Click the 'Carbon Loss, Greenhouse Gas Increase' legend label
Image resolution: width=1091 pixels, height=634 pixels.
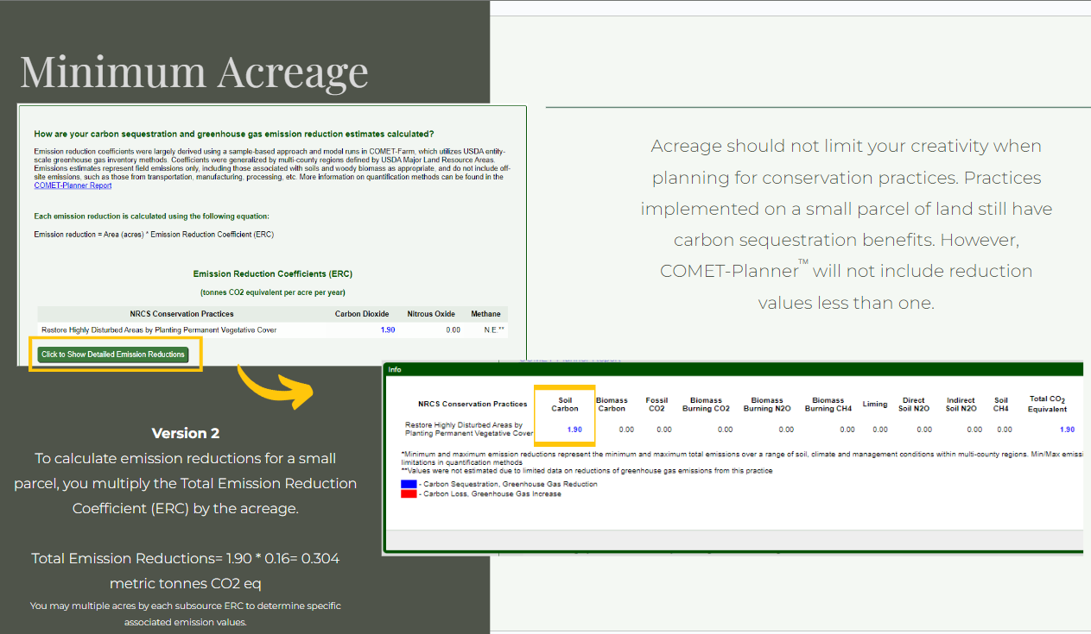490,494
